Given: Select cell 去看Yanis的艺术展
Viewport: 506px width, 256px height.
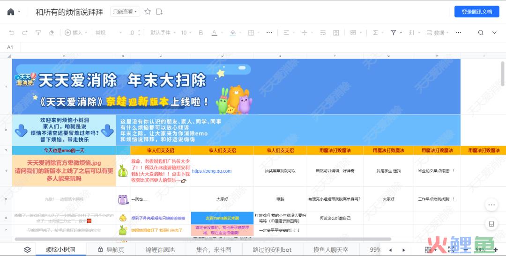Looking at the screenshot, I should click(223, 218).
